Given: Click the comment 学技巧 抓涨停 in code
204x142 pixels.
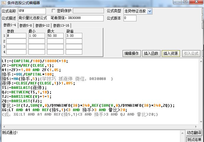Looking at the screenshot, I should pyautogui.click(x=57, y=79).
